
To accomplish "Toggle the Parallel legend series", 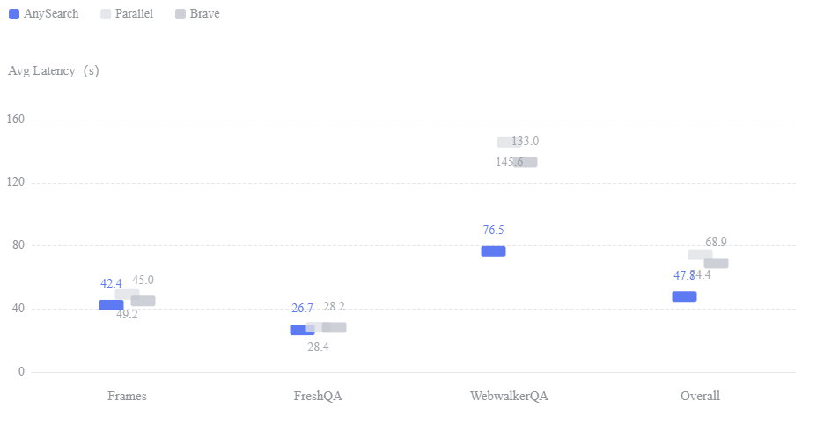I will [127, 14].
